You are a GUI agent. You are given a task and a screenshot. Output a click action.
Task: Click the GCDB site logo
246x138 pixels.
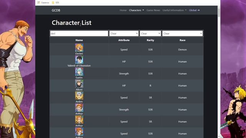tap(56, 10)
